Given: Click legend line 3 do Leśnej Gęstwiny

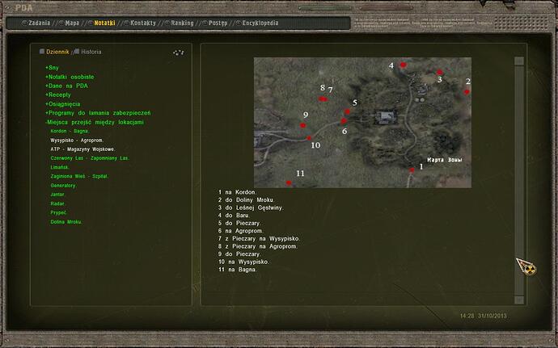Looking at the screenshot, I should coord(251,208).
